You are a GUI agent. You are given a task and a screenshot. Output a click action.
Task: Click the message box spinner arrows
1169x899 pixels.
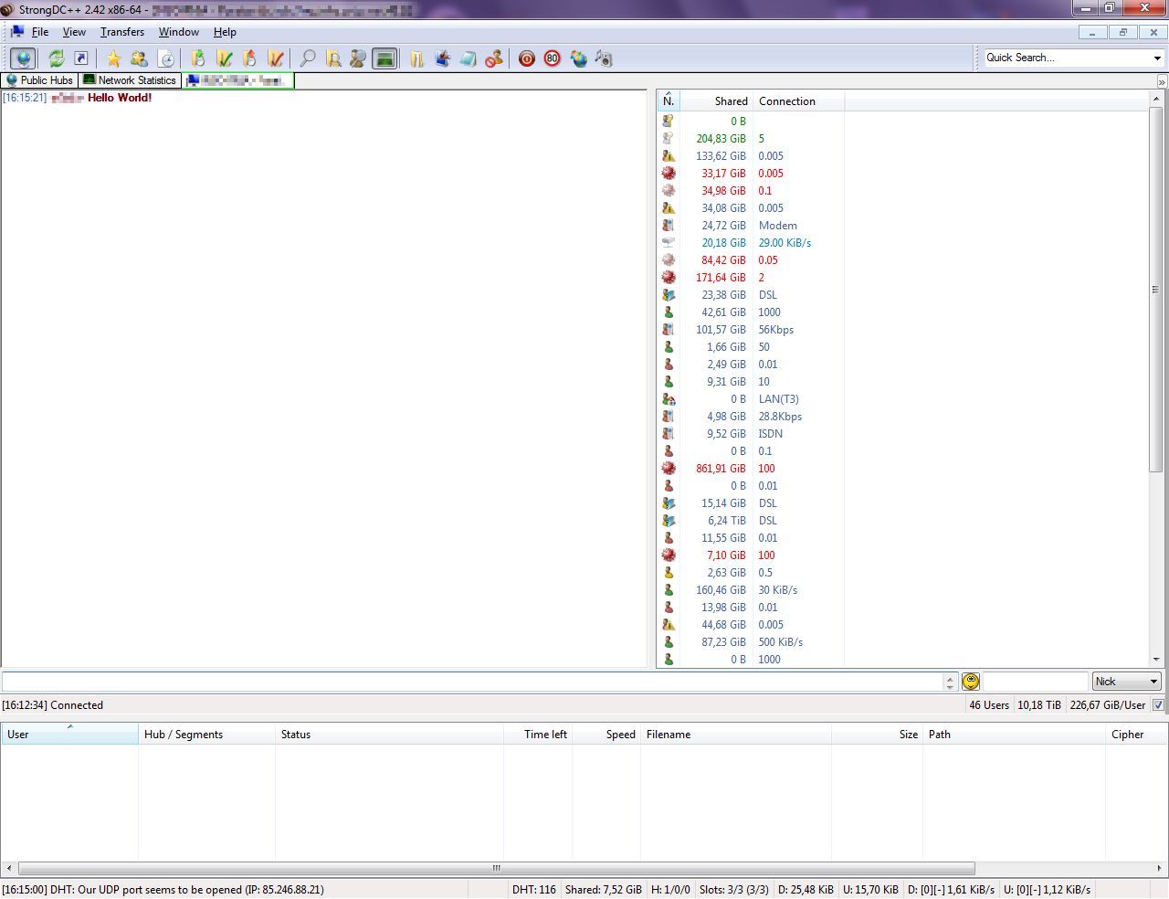(950, 682)
